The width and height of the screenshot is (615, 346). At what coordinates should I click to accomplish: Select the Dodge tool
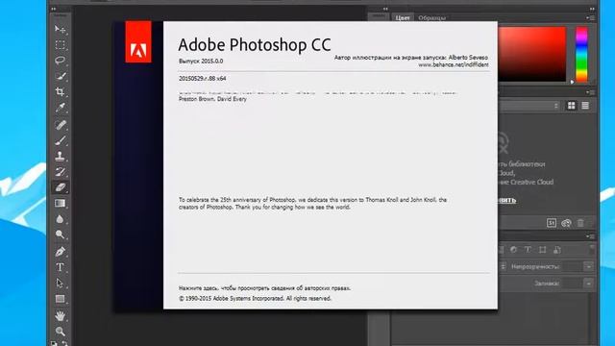click(60, 235)
